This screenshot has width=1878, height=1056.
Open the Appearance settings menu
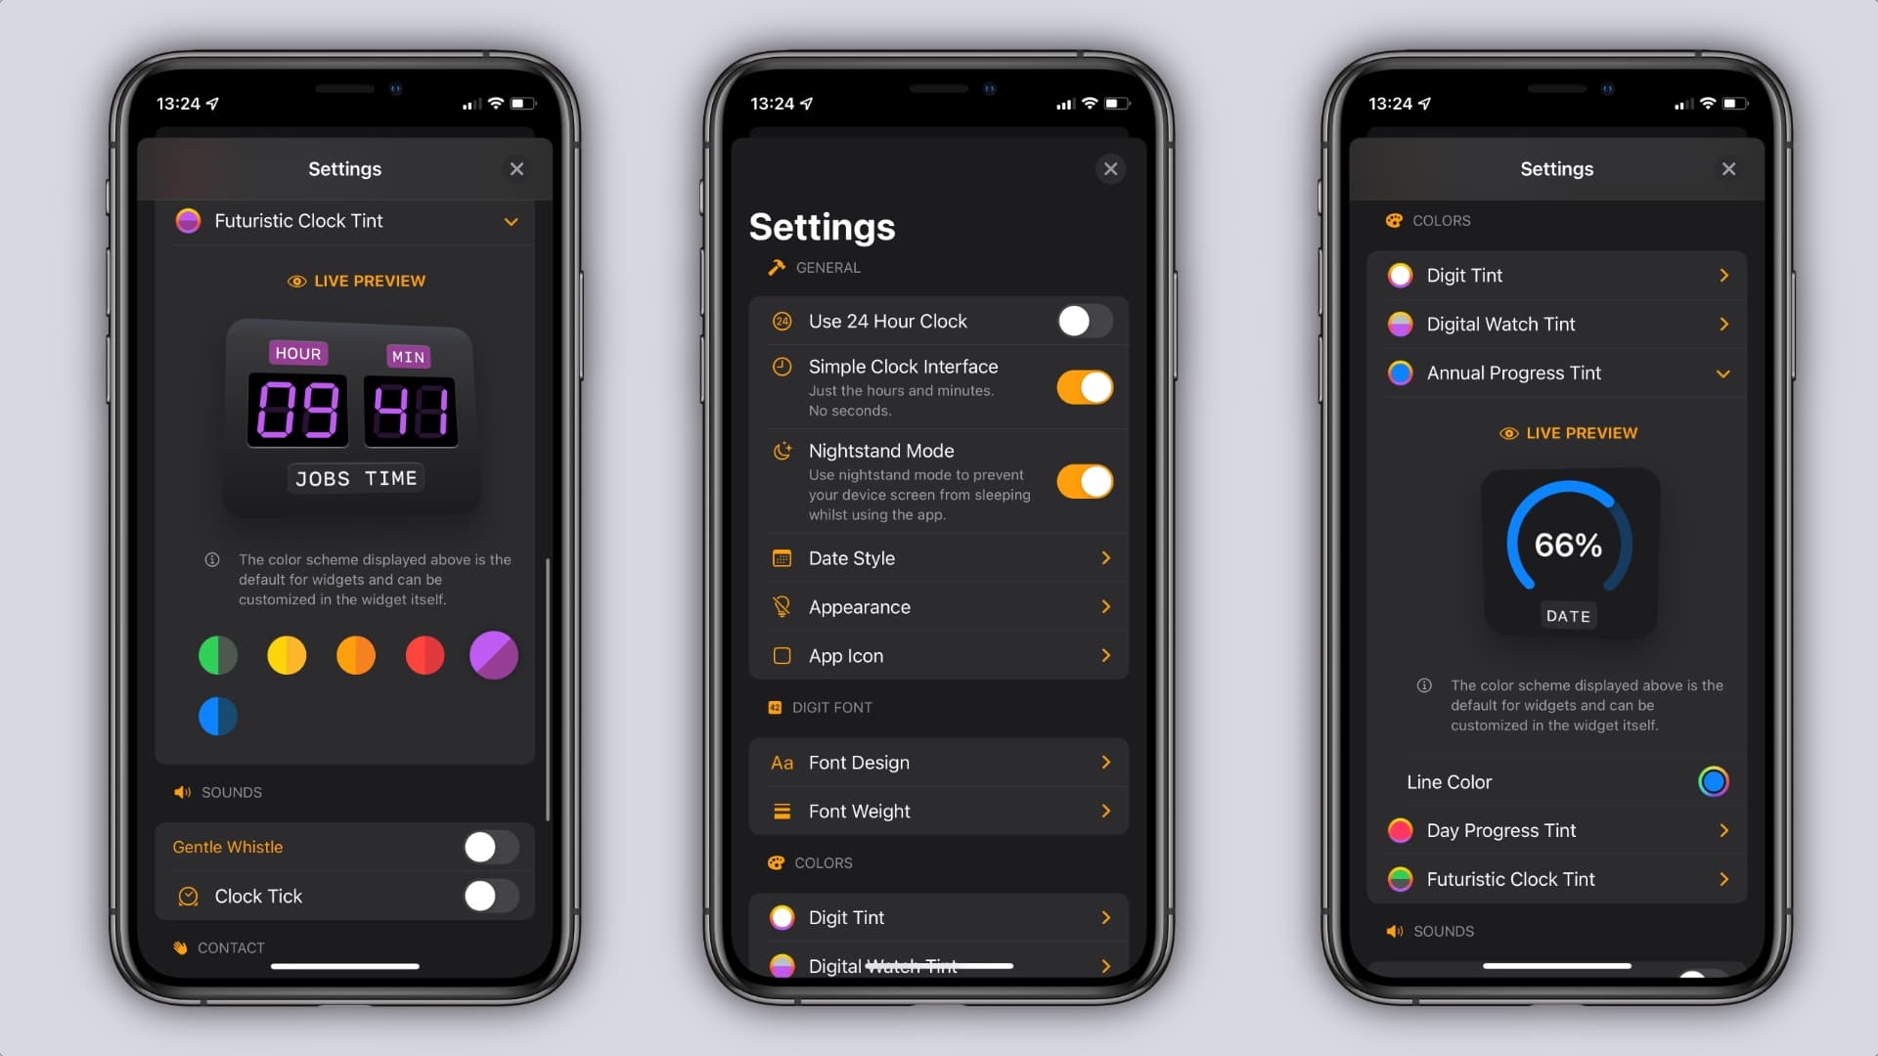pyautogui.click(x=939, y=606)
